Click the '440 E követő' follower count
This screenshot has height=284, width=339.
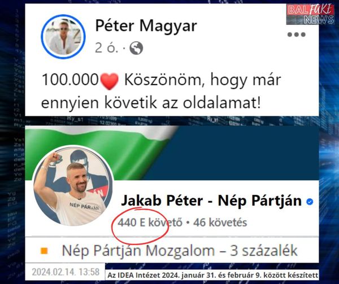(150, 222)
